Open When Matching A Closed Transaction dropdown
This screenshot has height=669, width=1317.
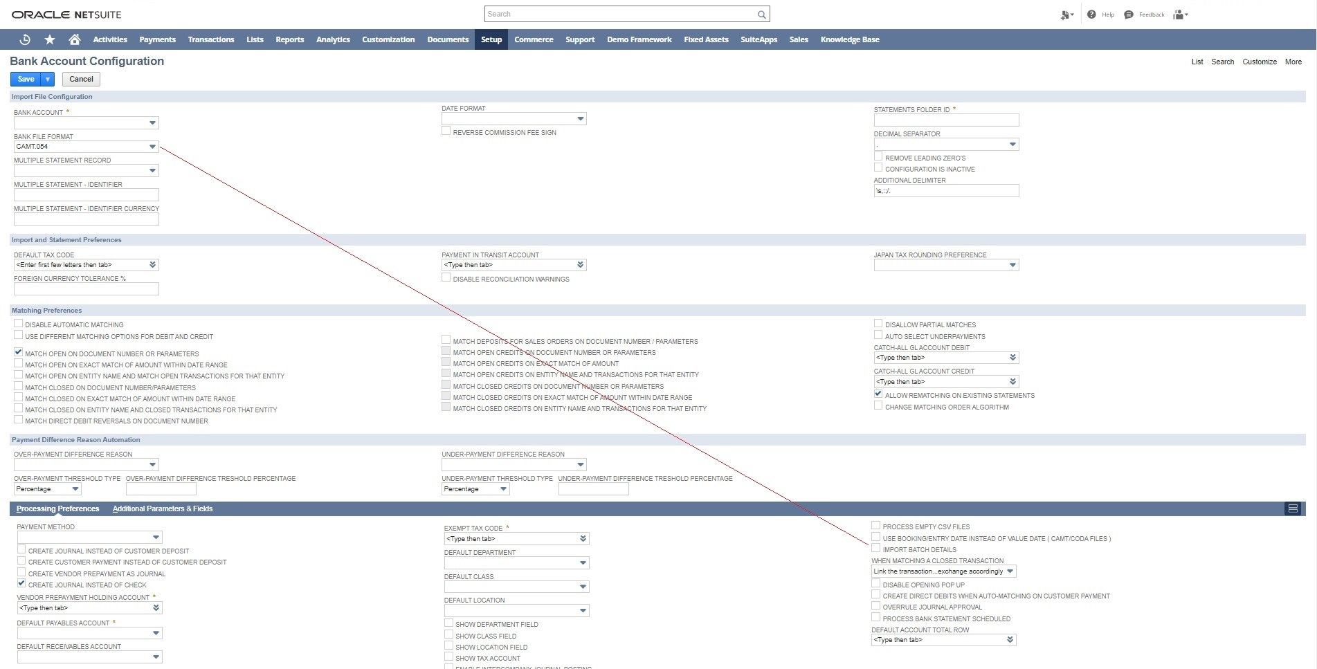click(1010, 571)
